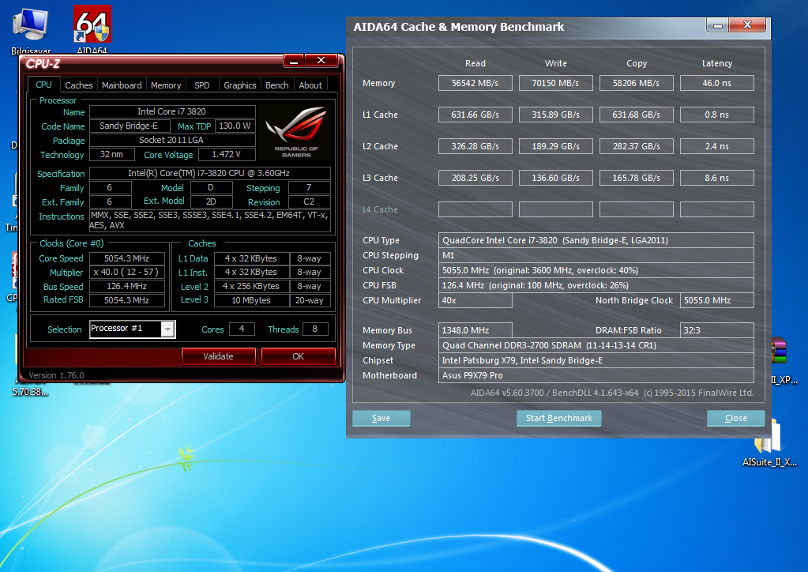The image size is (808, 572).
Task: Click the L1 Cache Read value 631.66 GB/s
Action: [475, 115]
